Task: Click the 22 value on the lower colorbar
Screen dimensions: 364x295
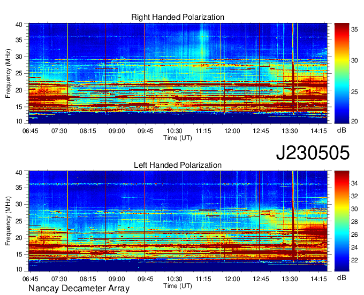Action: point(354,260)
